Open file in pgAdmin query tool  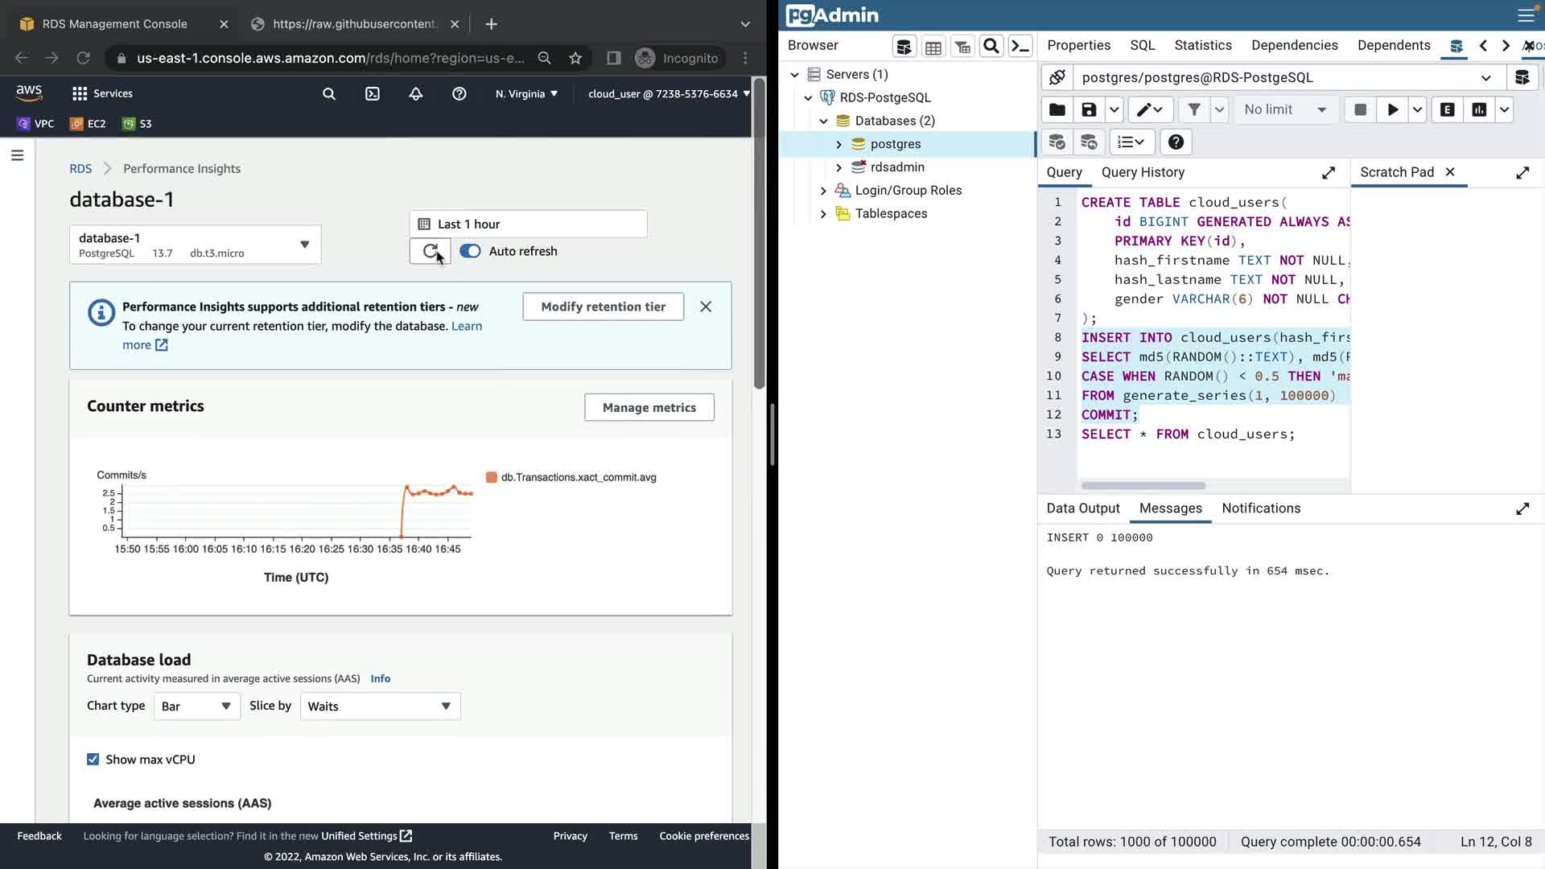[1057, 110]
